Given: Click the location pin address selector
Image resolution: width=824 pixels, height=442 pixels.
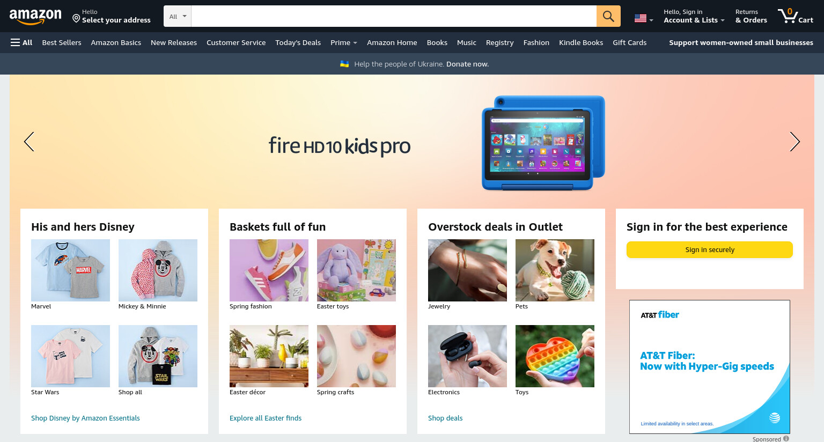Looking at the screenshot, I should (x=112, y=16).
